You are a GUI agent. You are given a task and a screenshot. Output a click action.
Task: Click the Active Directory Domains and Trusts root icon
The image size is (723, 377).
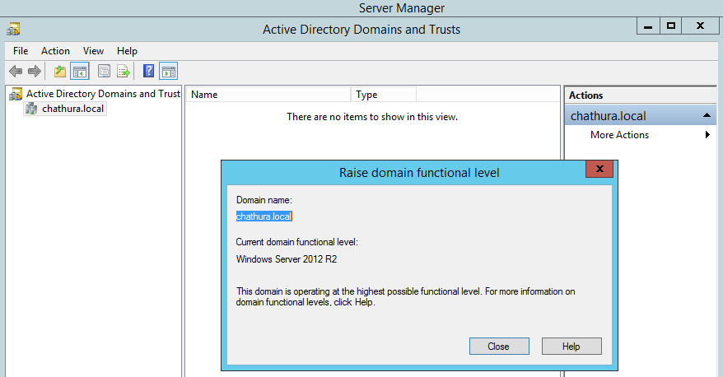16,94
